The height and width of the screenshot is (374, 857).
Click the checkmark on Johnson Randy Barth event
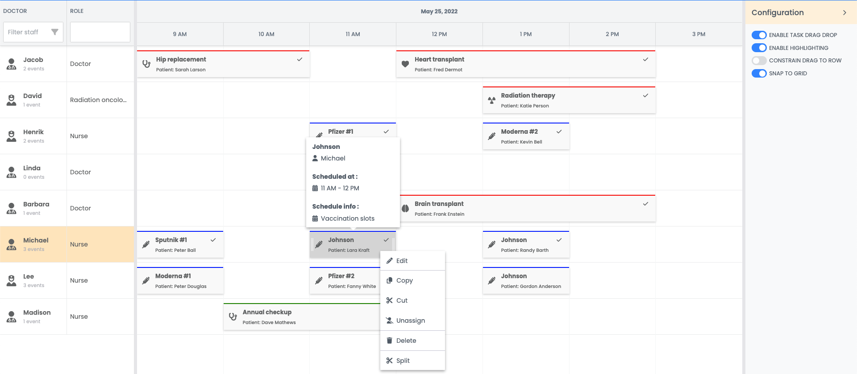(x=559, y=240)
